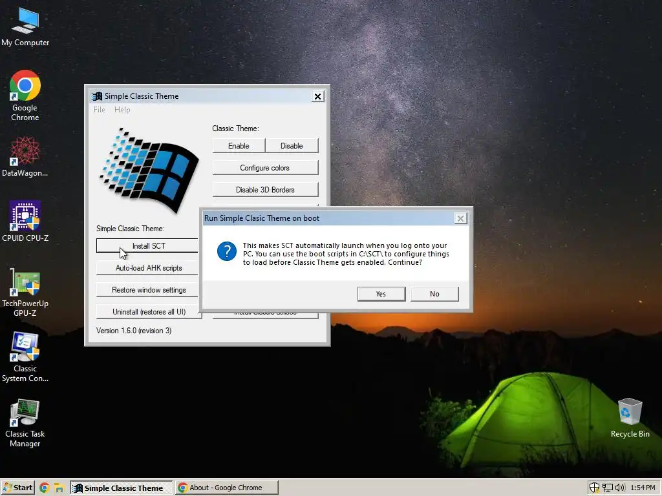
Task: Open the Start menu
Action: [17, 488]
